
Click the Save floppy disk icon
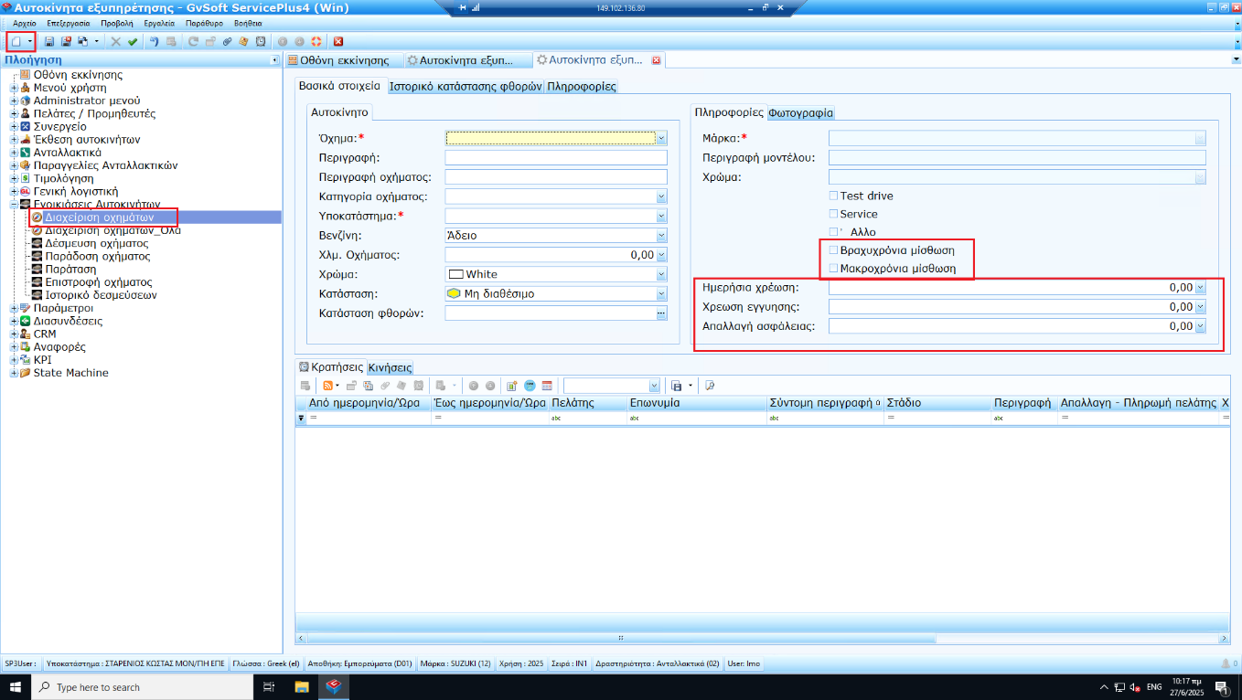click(49, 41)
